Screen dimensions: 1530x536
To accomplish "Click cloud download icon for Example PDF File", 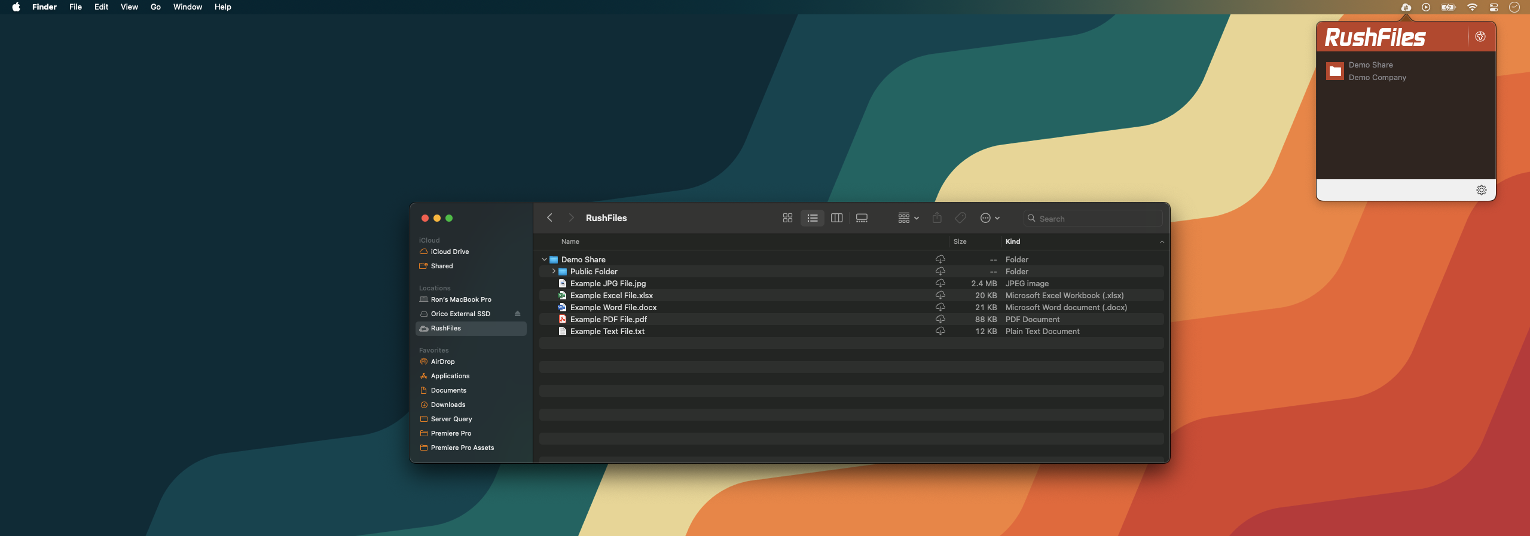I will point(940,319).
